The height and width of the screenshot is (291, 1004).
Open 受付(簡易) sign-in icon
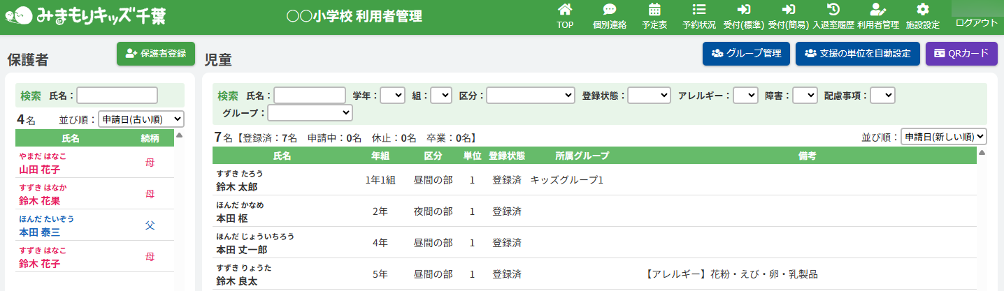789,10
